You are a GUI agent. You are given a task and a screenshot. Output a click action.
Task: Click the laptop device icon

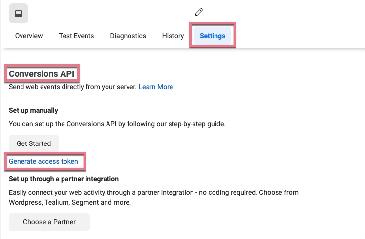point(19,13)
